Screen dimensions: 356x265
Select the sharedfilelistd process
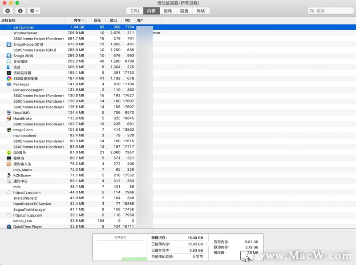coord(178,198)
